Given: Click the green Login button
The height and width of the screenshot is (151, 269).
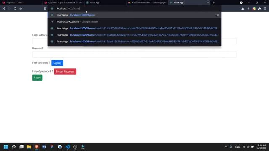Looking at the screenshot, I should 37,78.
